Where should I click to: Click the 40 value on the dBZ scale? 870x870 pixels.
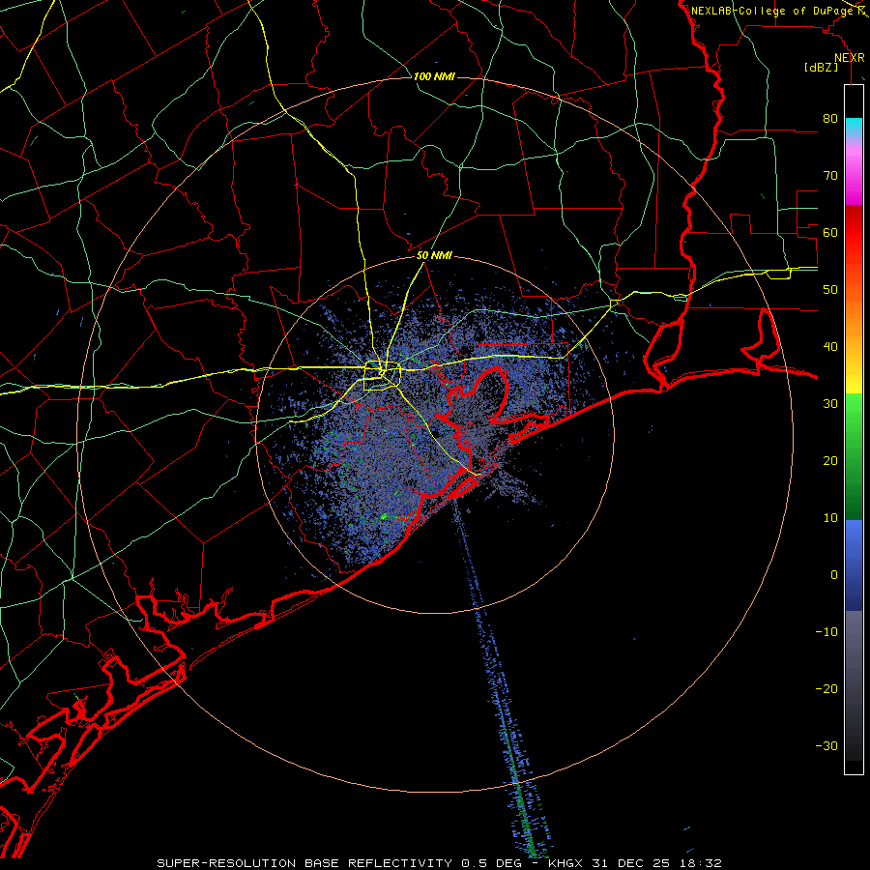(x=830, y=347)
